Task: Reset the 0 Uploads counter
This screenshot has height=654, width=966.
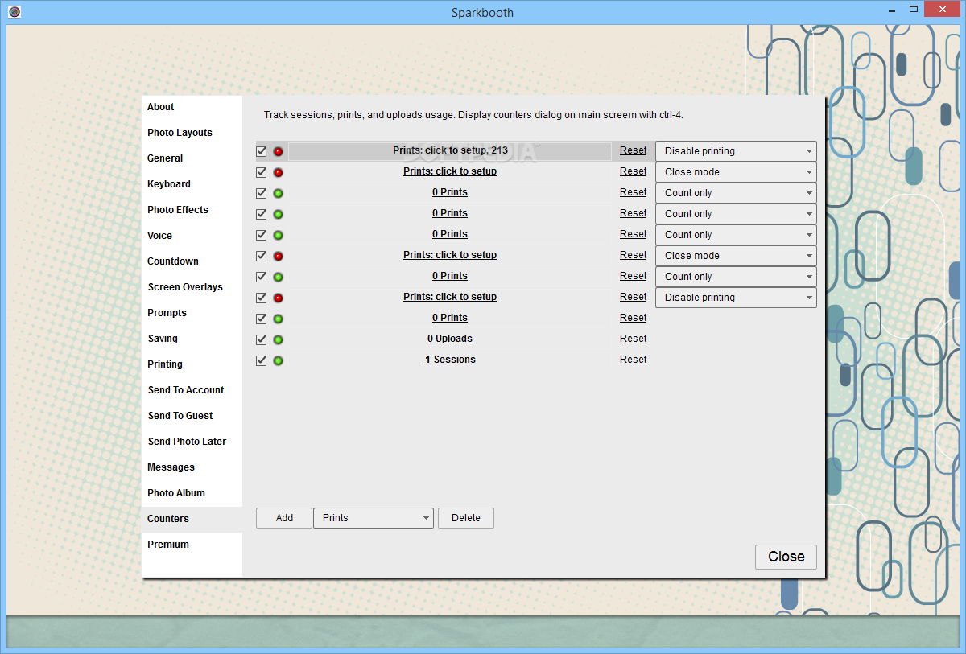Action: pyautogui.click(x=633, y=339)
